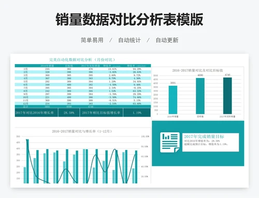Click the 2016年销量 column header
The image size is (259, 198).
[x=47, y=66]
